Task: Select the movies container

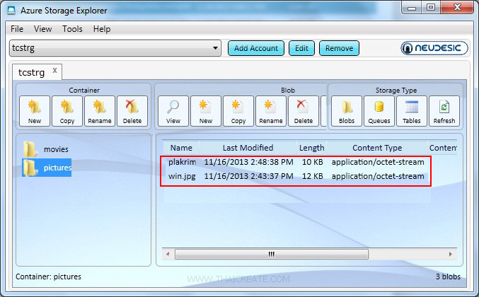Action: pos(46,149)
